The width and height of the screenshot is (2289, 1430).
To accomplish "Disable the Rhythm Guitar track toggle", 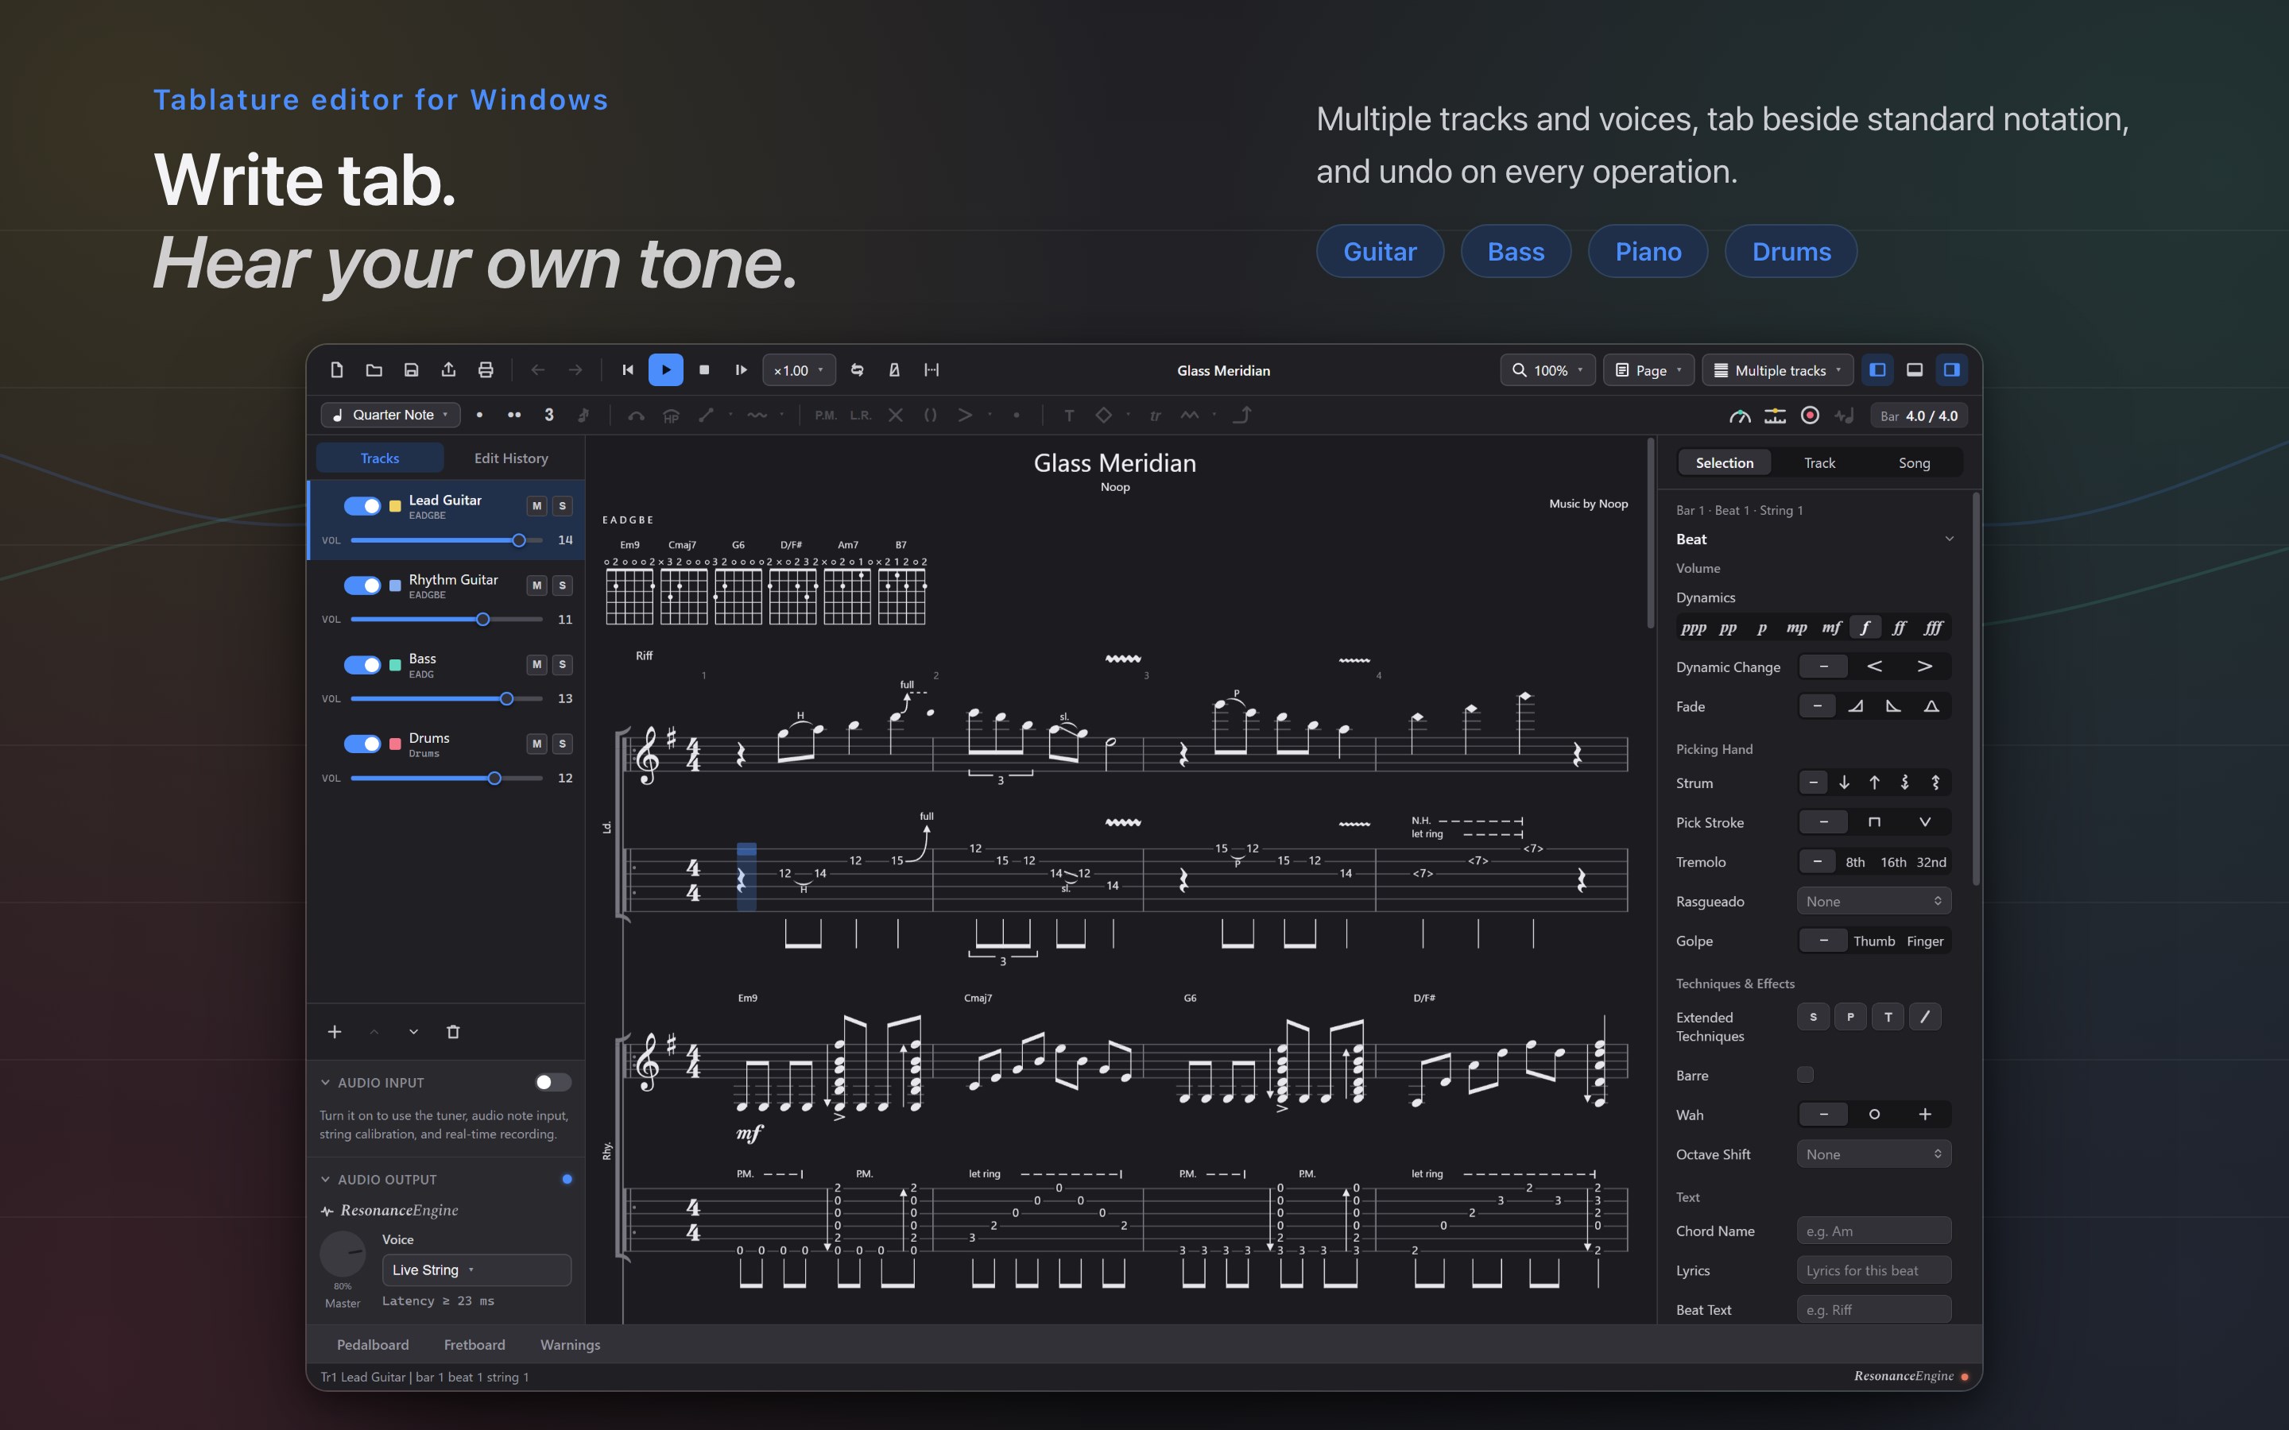I will tap(362, 586).
